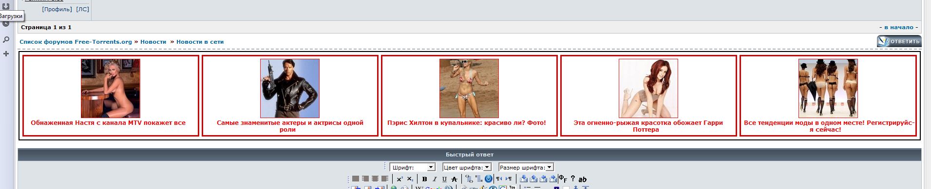Click the beach bikini thumbnail
Image resolution: width=931 pixels, height=189 pixels.
point(469,88)
